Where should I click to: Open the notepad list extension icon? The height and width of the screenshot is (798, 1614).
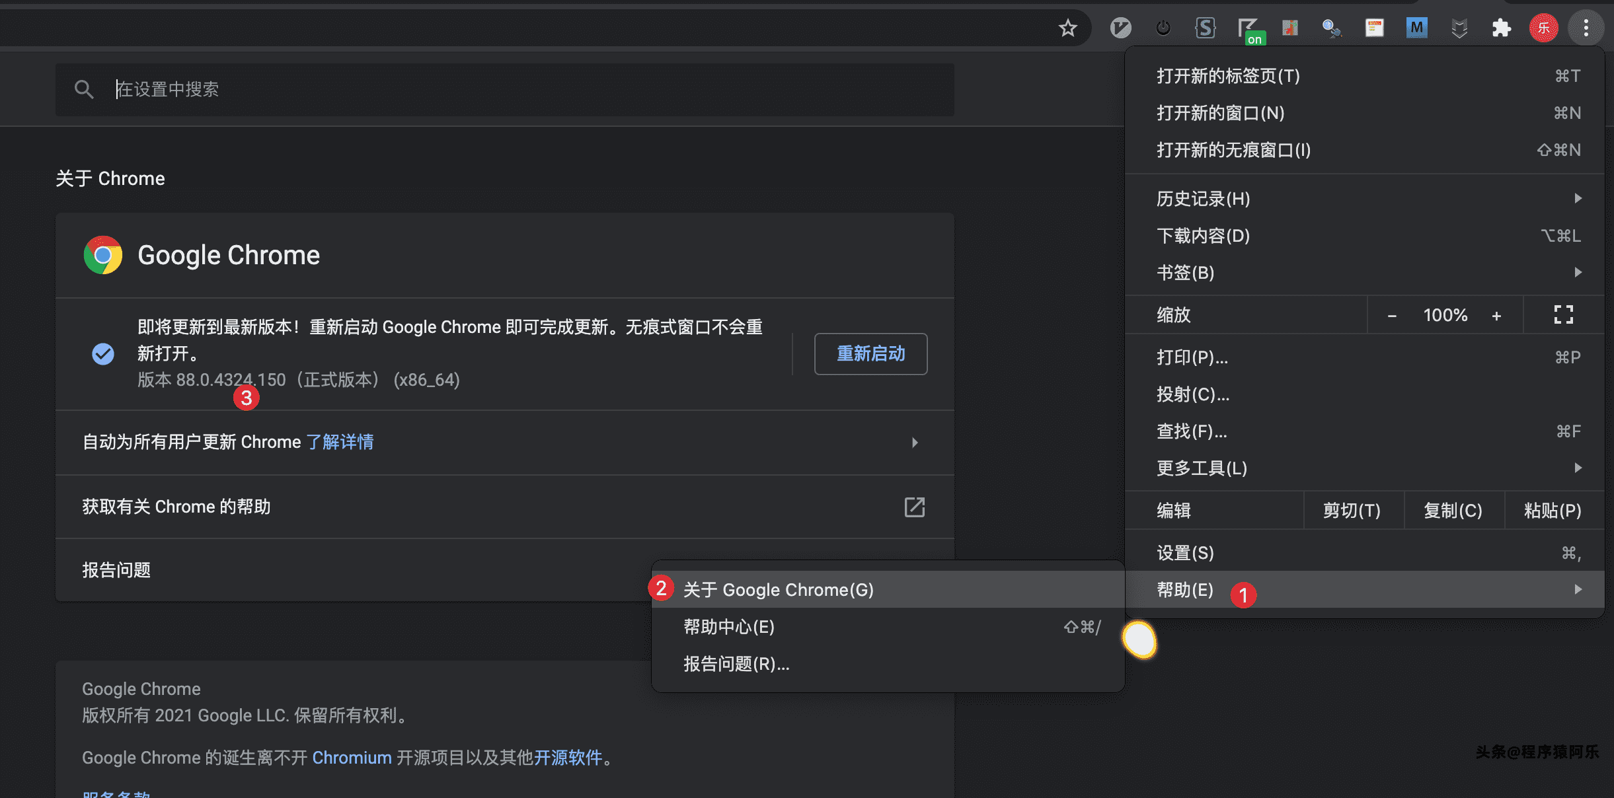(x=1374, y=28)
